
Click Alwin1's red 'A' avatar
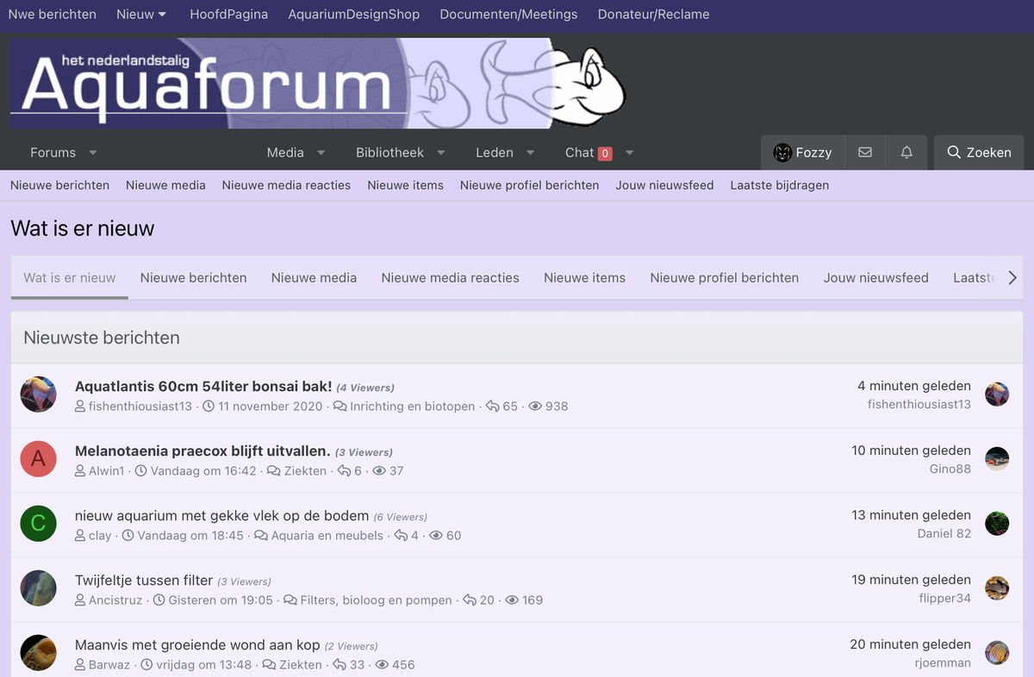[38, 459]
